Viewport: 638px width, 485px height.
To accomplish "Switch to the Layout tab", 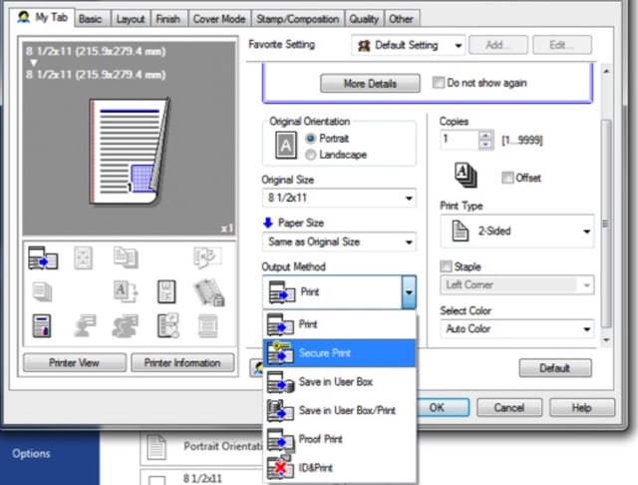I will click(130, 19).
